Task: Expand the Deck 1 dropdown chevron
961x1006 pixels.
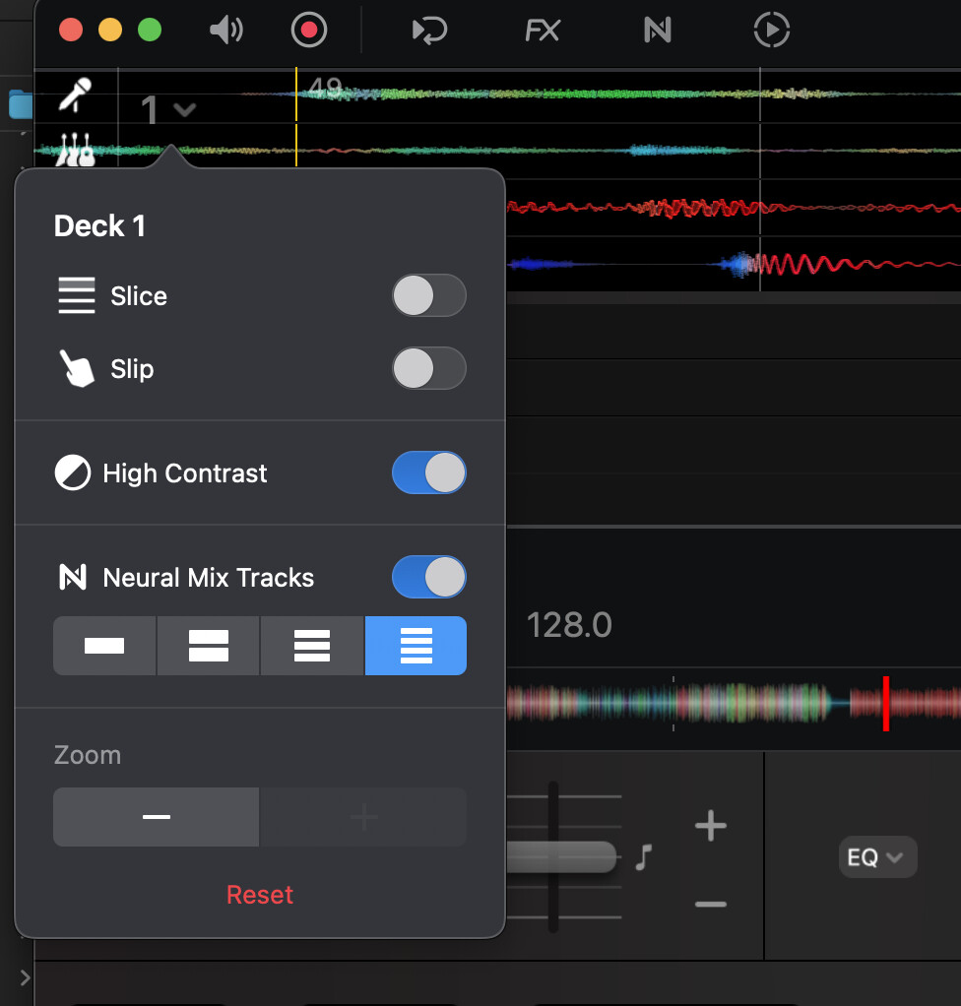Action: pyautogui.click(x=184, y=109)
